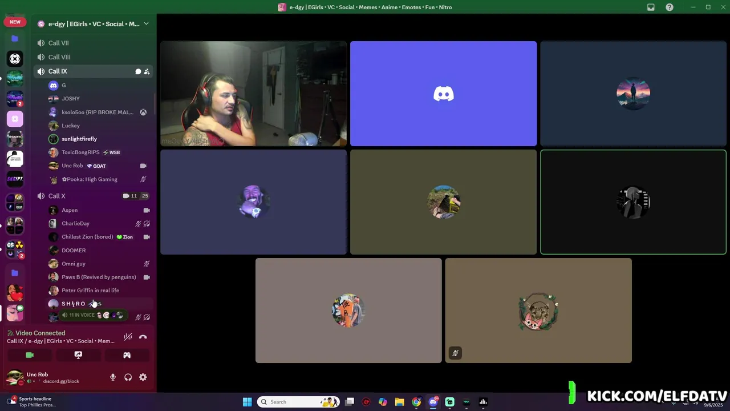
Task: Create an invite for Call IX
Action: point(147,71)
